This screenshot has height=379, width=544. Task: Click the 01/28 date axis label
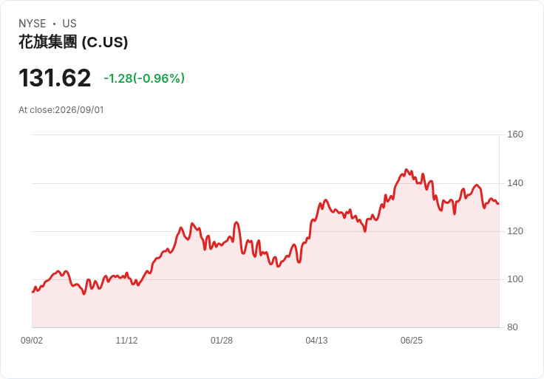[221, 341]
